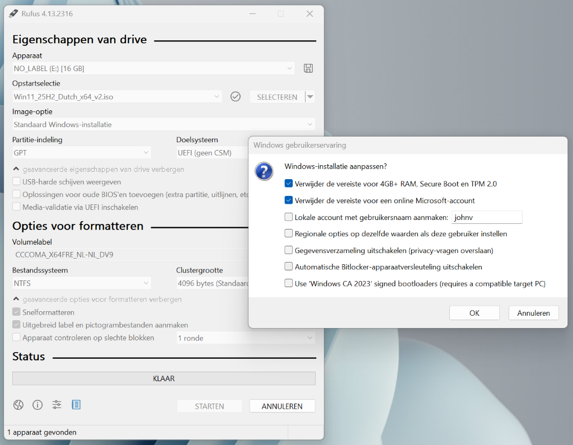Collapse geavanceerde opties voor formatteren
Image resolution: width=573 pixels, height=445 pixels.
97,299
